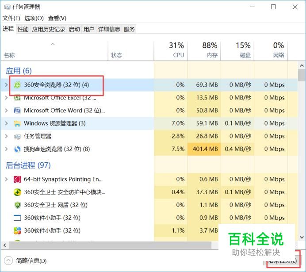
Task: Click the Microsoft Office Excel icon
Action: tap(17, 98)
